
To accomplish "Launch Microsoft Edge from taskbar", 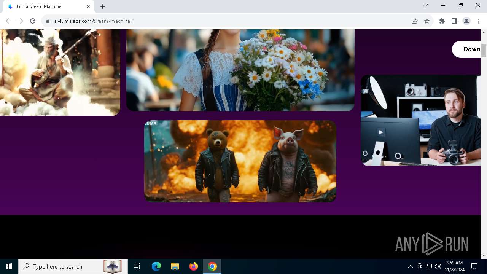I will click(156, 266).
